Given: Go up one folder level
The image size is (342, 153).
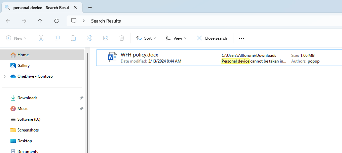Looking at the screenshot, I should click(x=40, y=21).
